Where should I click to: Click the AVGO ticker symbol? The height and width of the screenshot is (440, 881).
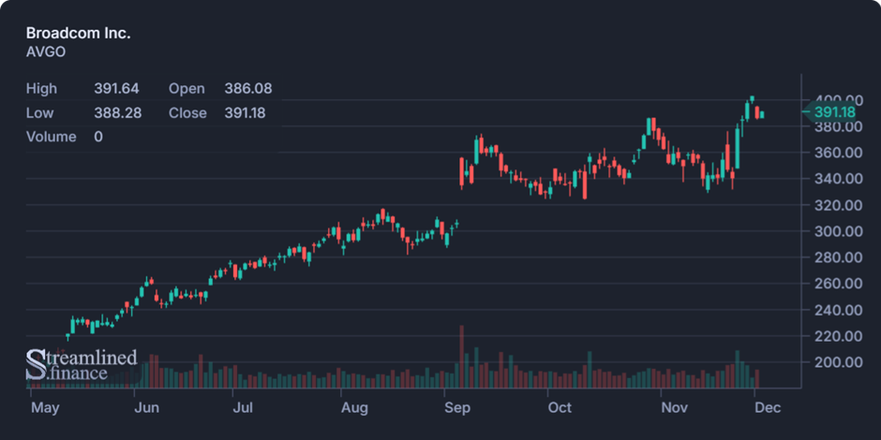pos(46,52)
